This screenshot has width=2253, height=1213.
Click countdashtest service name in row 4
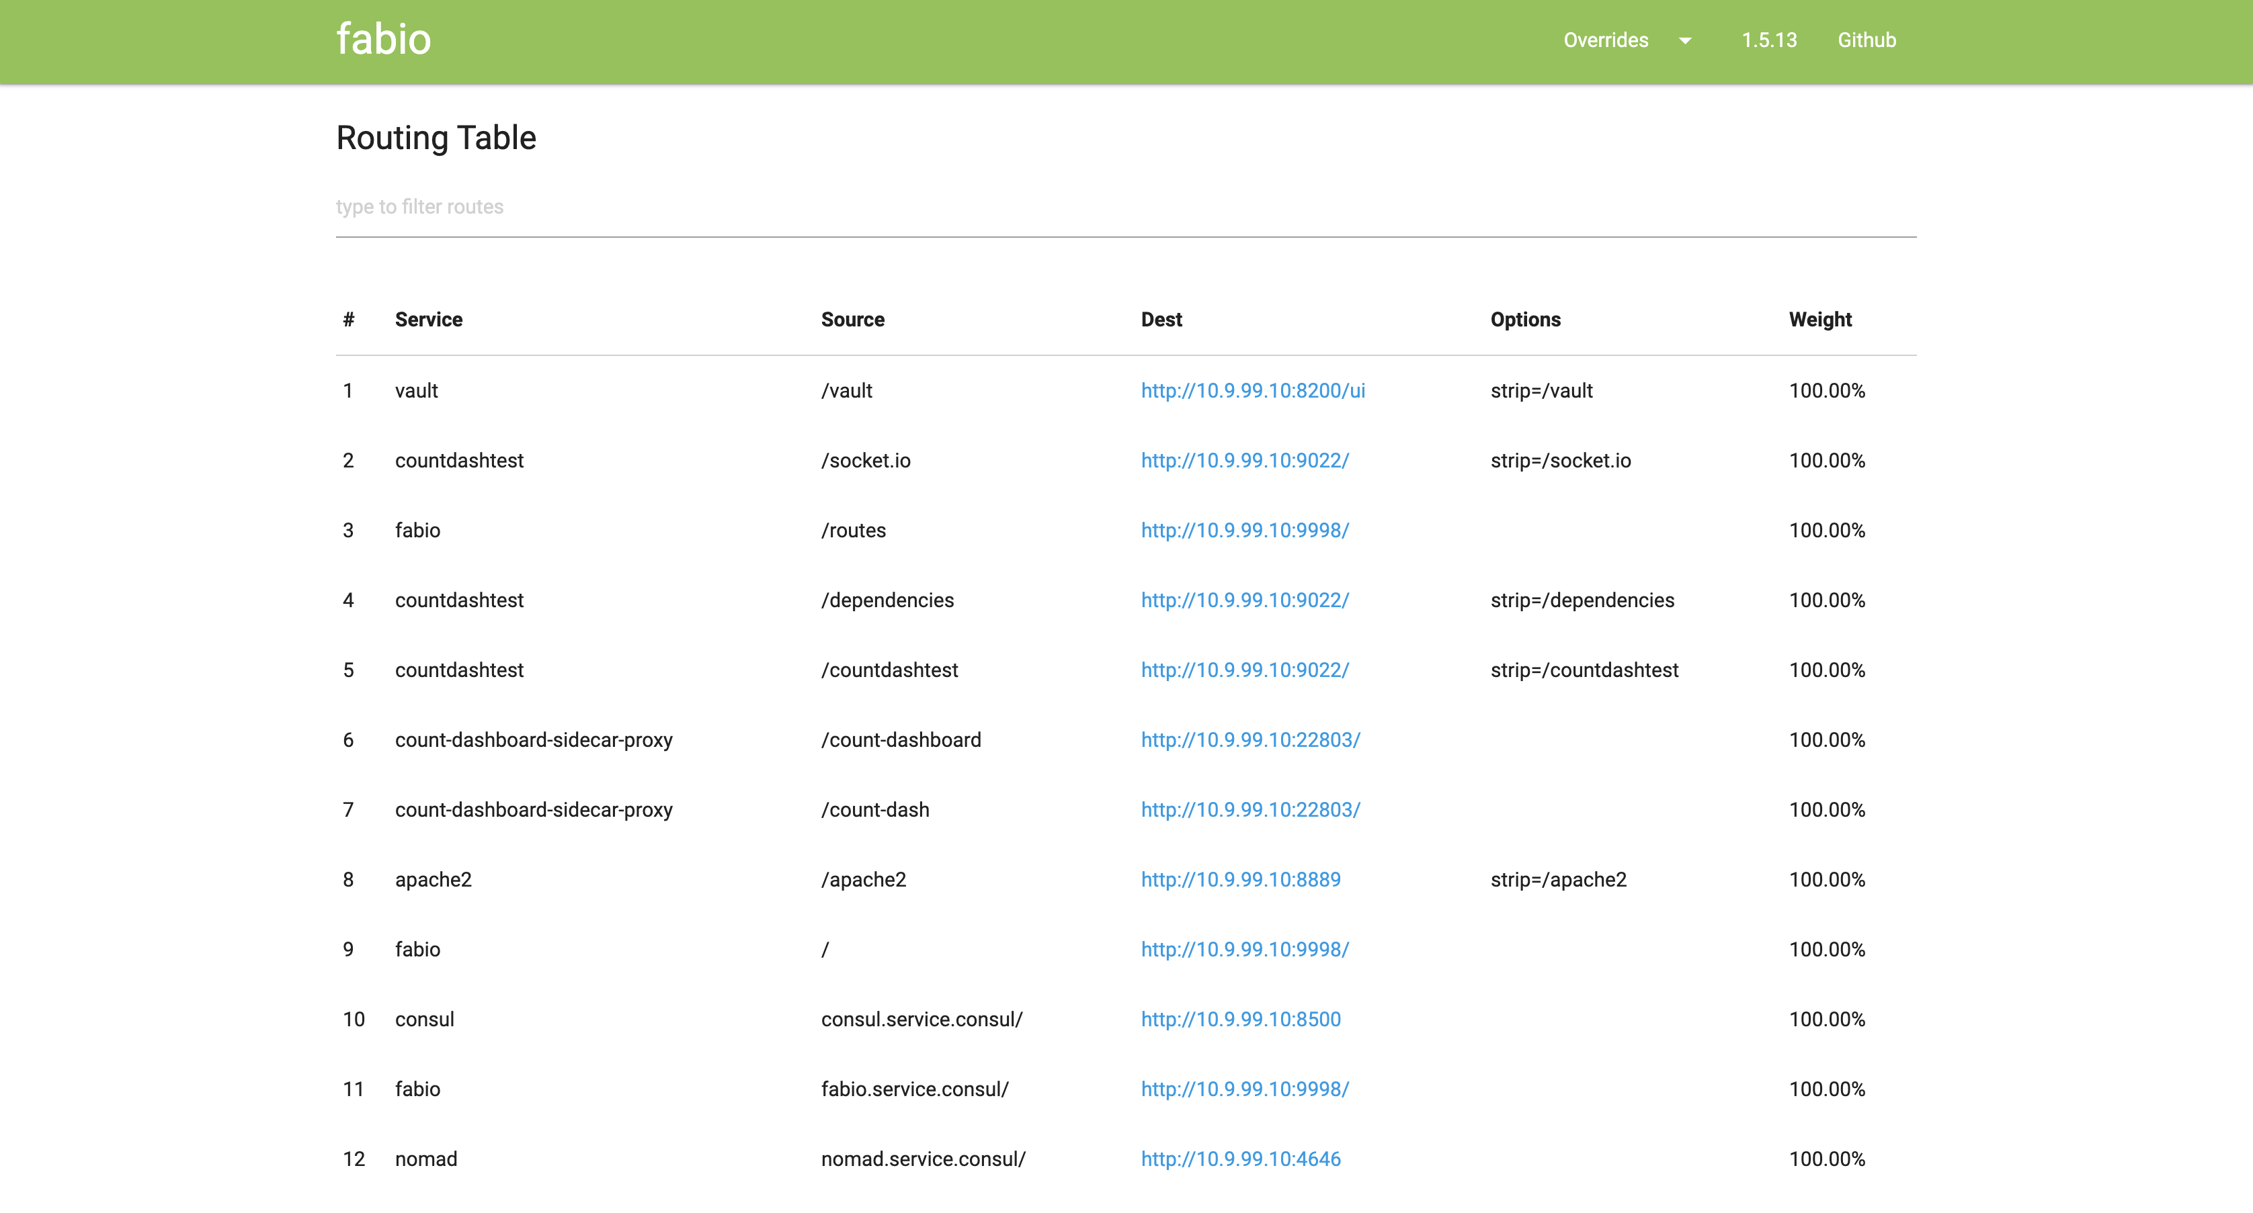point(459,600)
